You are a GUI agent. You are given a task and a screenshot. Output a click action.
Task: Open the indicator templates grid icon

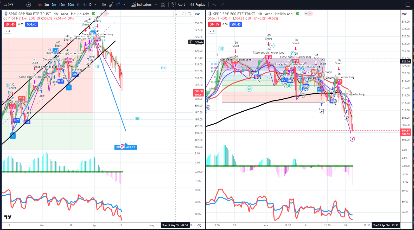pyautogui.click(x=163, y=4)
